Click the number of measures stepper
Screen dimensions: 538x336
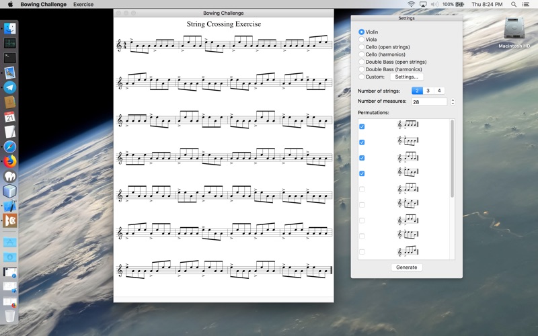pos(453,102)
